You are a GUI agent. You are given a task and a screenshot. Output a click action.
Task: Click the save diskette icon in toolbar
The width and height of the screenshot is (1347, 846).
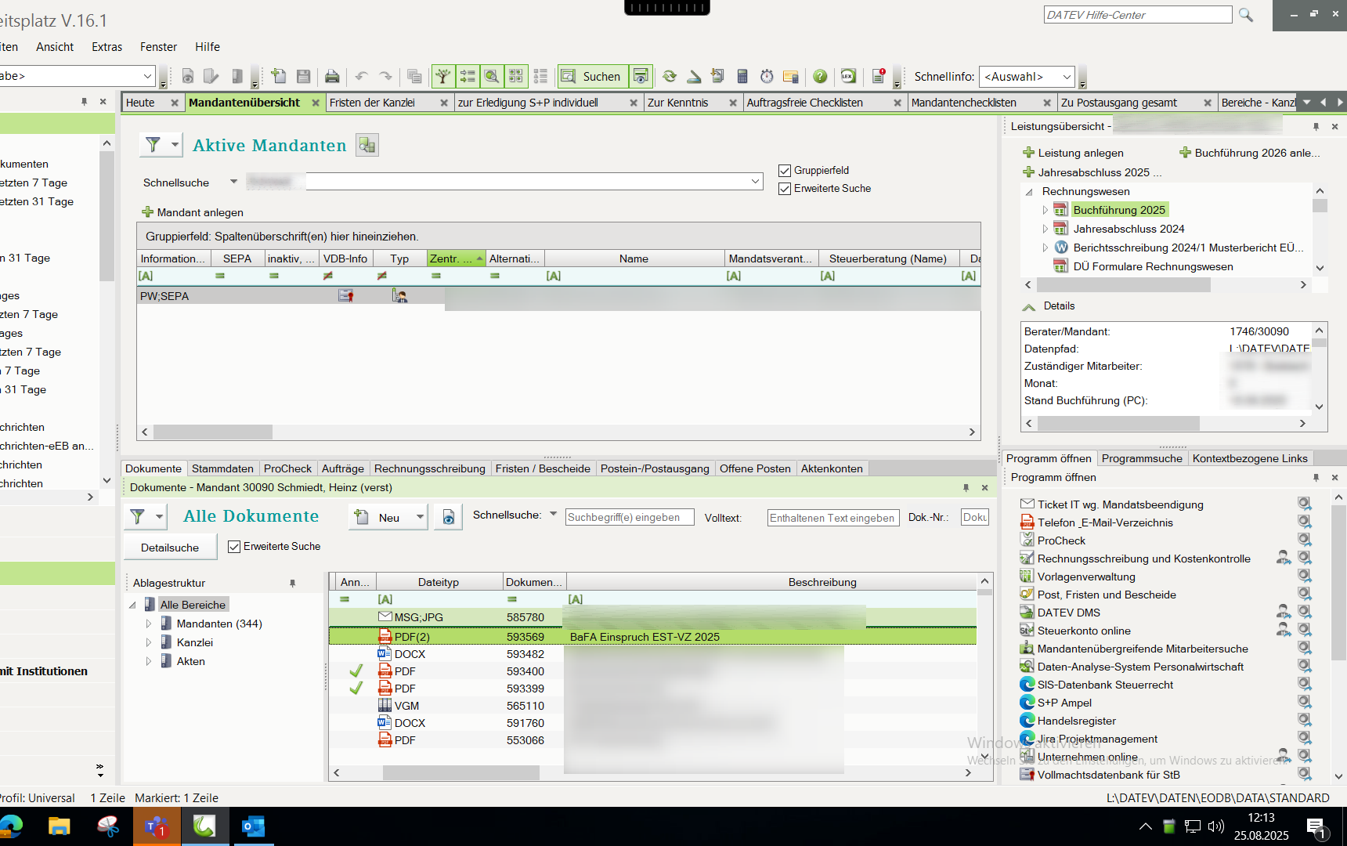point(304,76)
